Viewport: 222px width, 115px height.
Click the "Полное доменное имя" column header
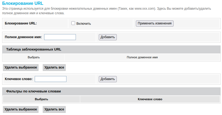pos(142,57)
